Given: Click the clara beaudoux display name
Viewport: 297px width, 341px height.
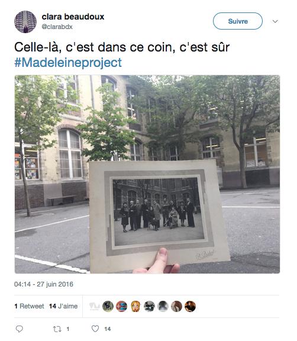Looking at the screenshot, I should 73,17.
